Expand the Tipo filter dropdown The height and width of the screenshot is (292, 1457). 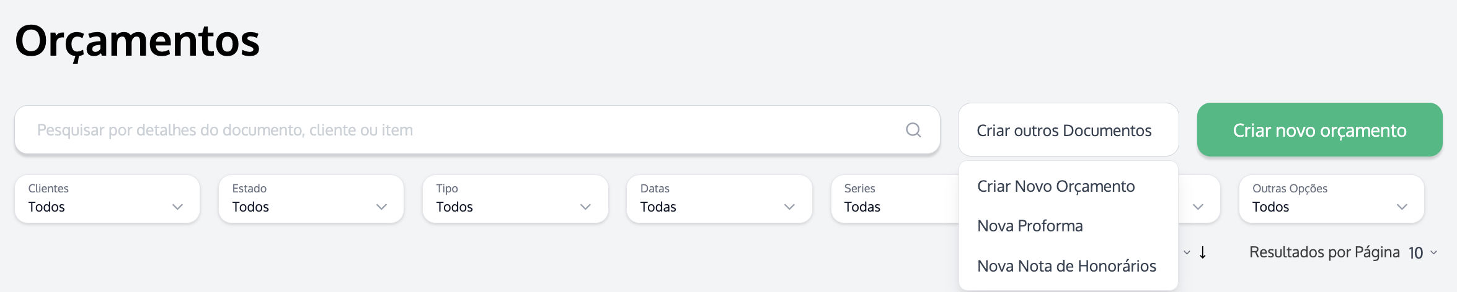click(515, 199)
